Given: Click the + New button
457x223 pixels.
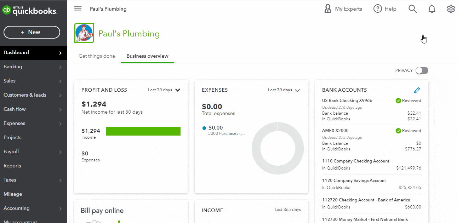Looking at the screenshot, I should coord(32,32).
